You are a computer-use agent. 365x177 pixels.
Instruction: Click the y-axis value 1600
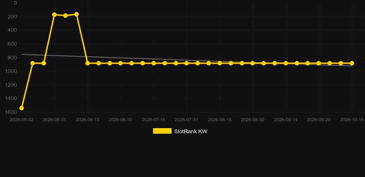(x=11, y=112)
